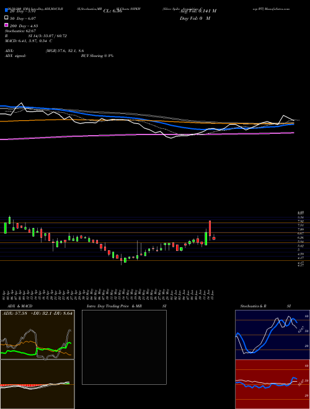Click the '(MGR) 57.6, 32.1, 8.6' ADX values
310x409 pixels.
coord(64,51)
